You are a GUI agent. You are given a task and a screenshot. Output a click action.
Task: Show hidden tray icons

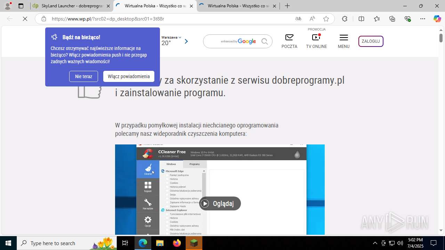click(x=375, y=243)
